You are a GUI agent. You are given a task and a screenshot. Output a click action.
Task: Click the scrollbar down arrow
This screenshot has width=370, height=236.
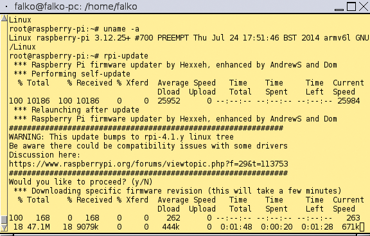(x=4, y=228)
